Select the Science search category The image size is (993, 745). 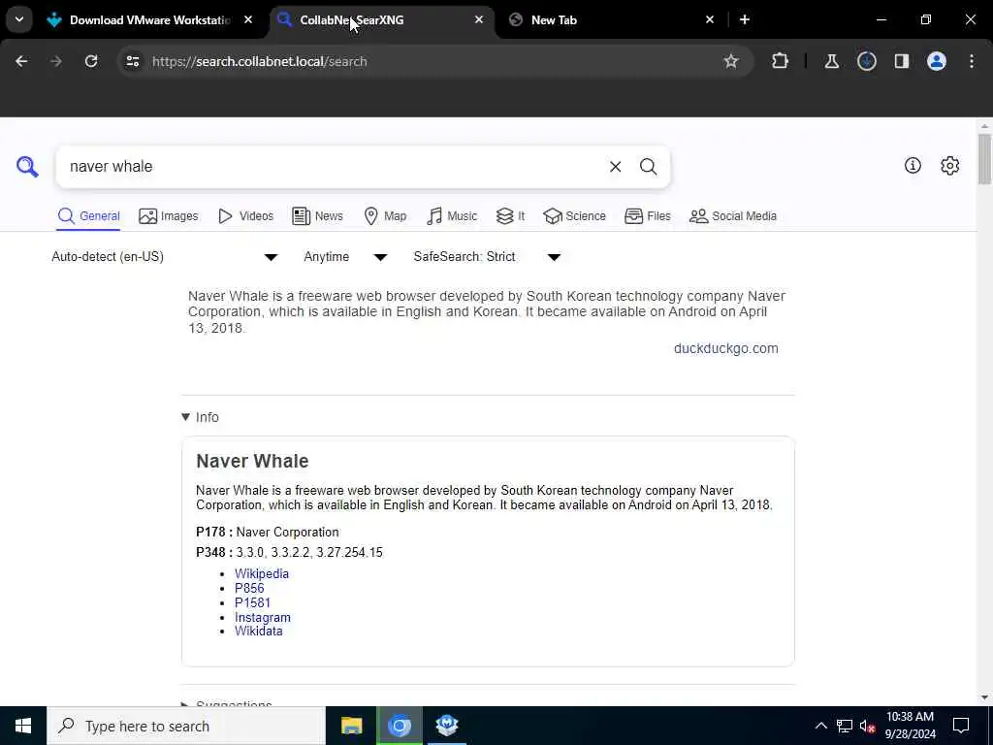click(574, 216)
